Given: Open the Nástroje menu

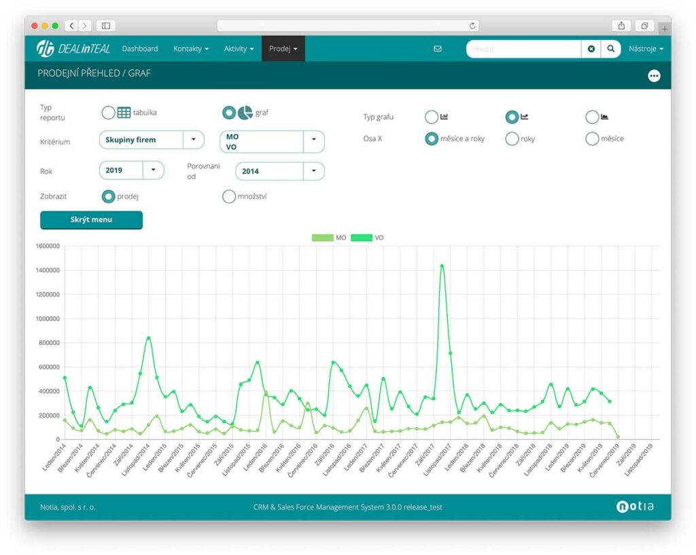Looking at the screenshot, I should (646, 49).
